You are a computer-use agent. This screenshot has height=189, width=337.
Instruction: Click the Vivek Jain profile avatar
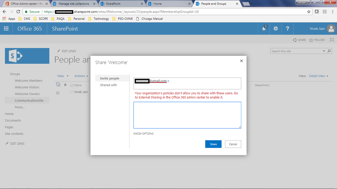point(331,29)
